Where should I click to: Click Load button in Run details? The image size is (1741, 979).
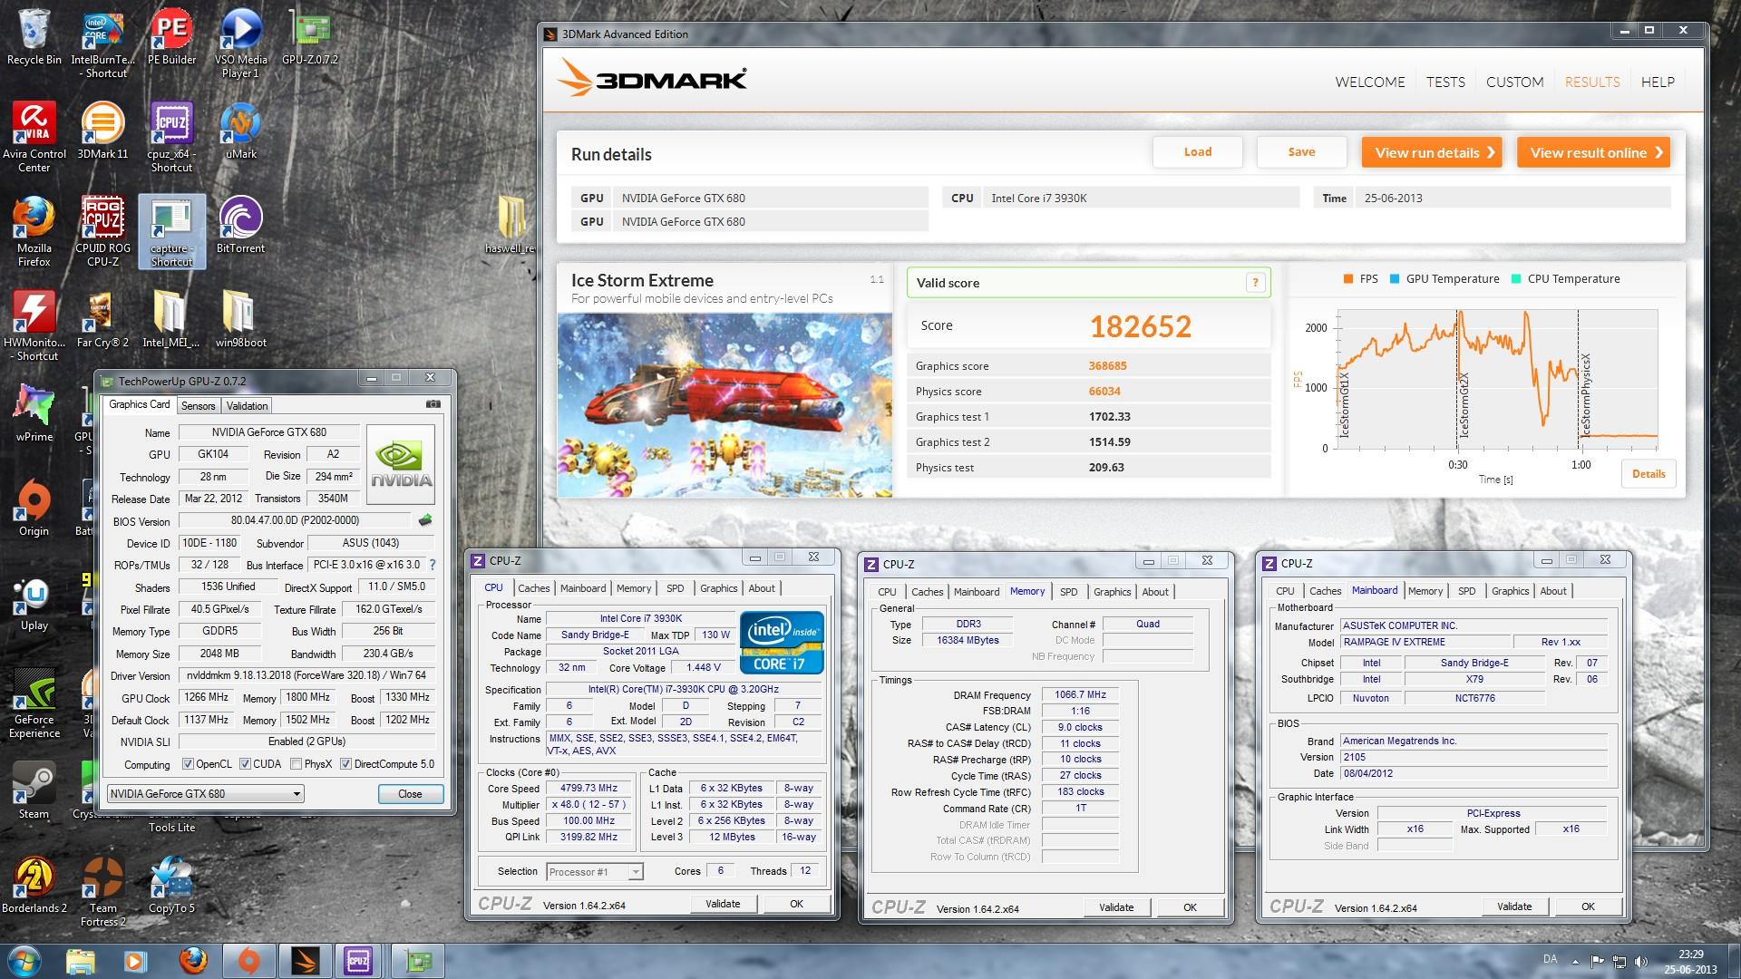tap(1198, 152)
